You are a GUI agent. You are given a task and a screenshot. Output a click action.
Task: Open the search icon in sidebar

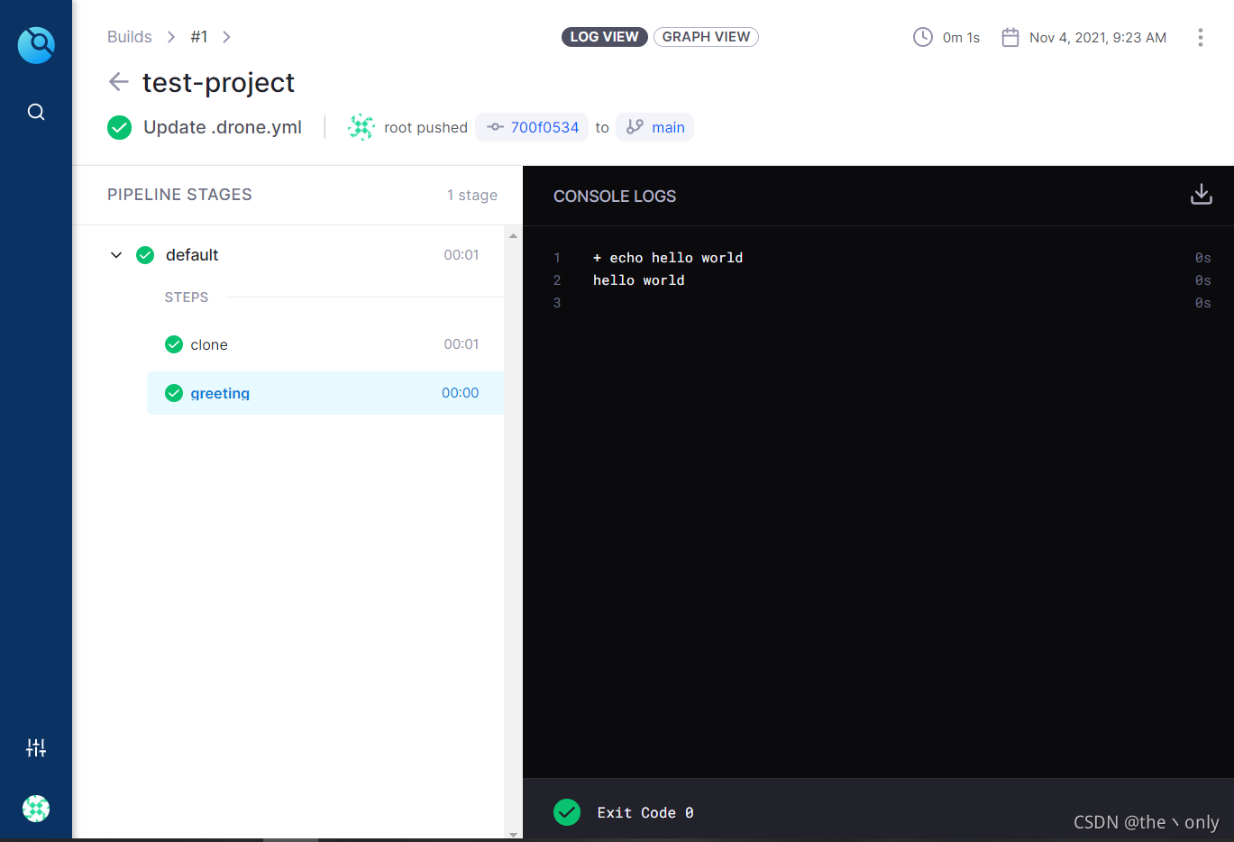(x=36, y=112)
